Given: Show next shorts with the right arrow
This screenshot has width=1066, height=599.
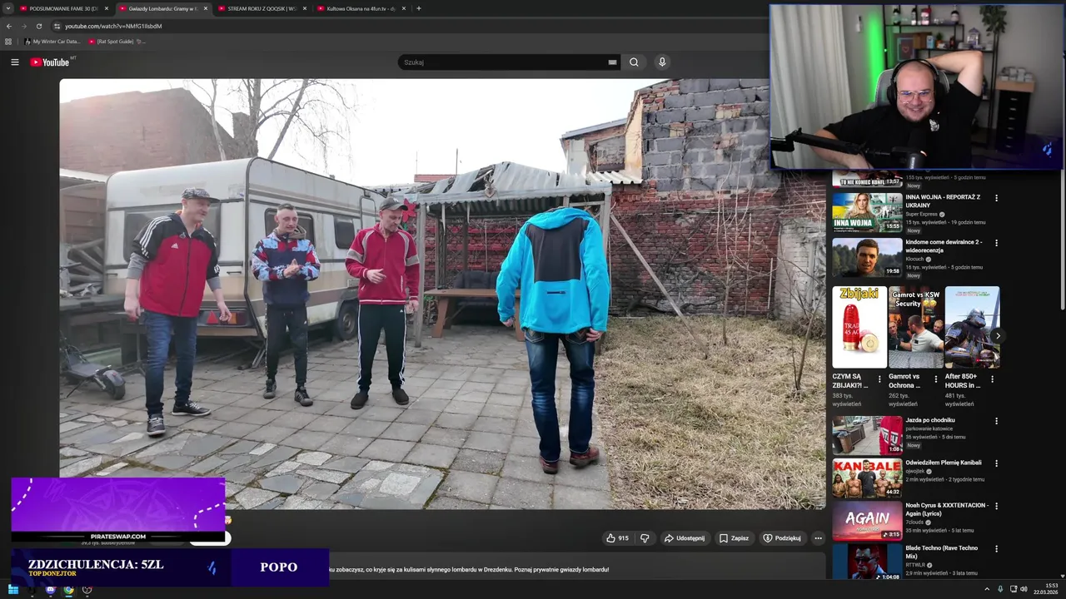Looking at the screenshot, I should [998, 336].
